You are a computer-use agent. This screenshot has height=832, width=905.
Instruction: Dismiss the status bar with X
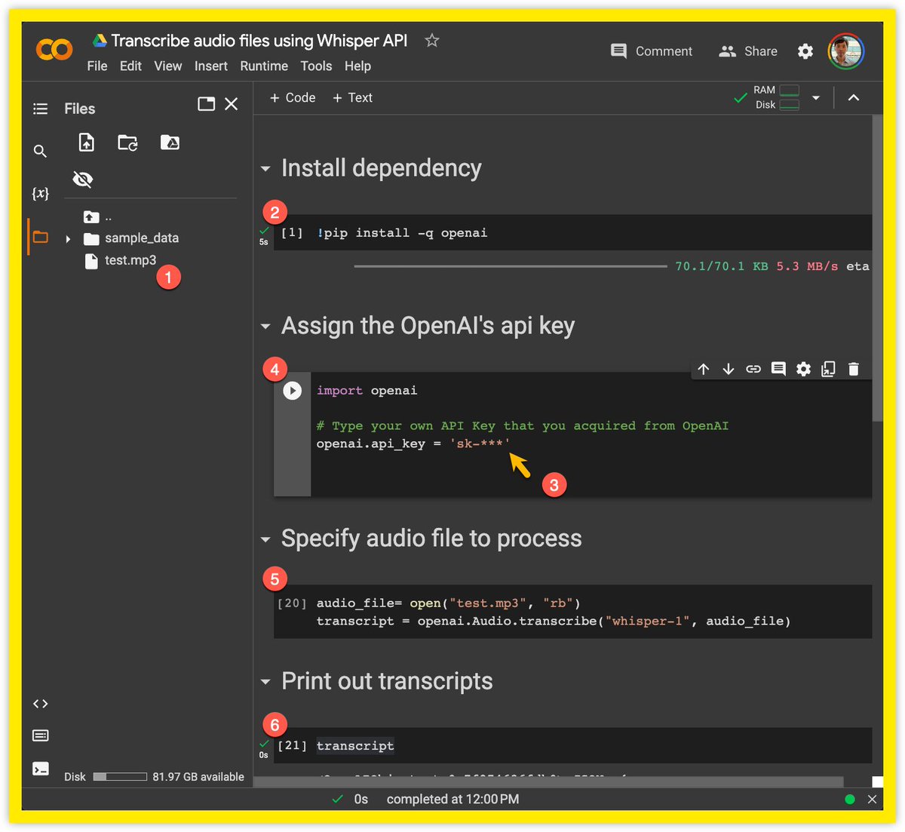(x=872, y=799)
